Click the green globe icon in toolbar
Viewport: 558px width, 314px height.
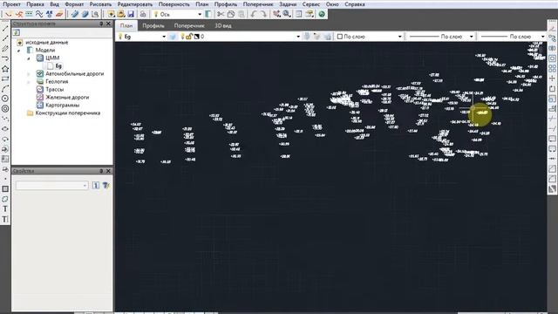(x=322, y=14)
